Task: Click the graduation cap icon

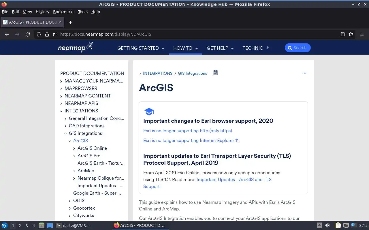Action: [149, 112]
